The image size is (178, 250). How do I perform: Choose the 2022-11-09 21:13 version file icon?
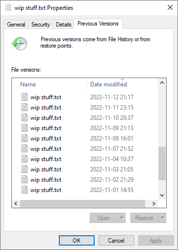click(25, 128)
